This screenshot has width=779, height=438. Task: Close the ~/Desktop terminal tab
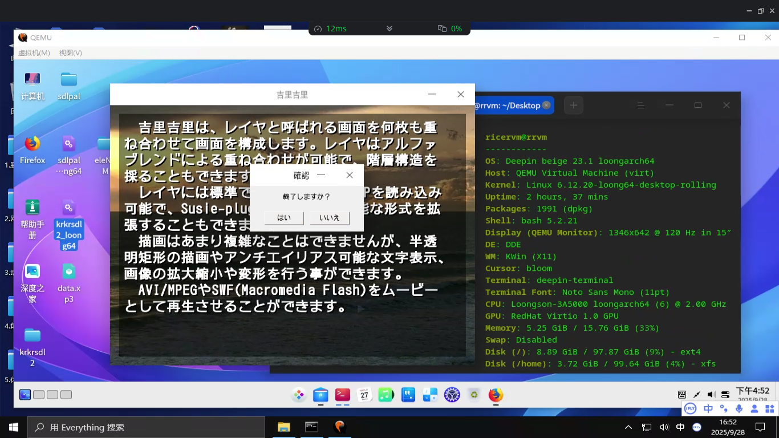coord(546,105)
